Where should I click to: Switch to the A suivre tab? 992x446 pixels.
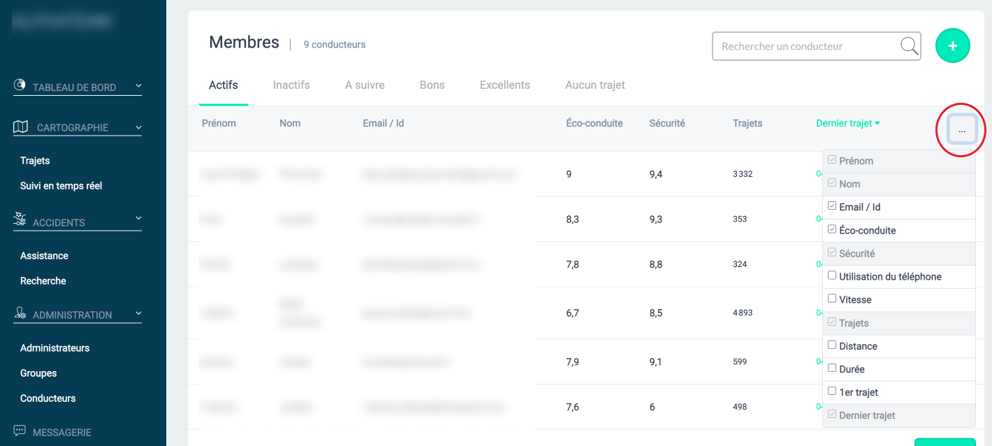pos(365,85)
